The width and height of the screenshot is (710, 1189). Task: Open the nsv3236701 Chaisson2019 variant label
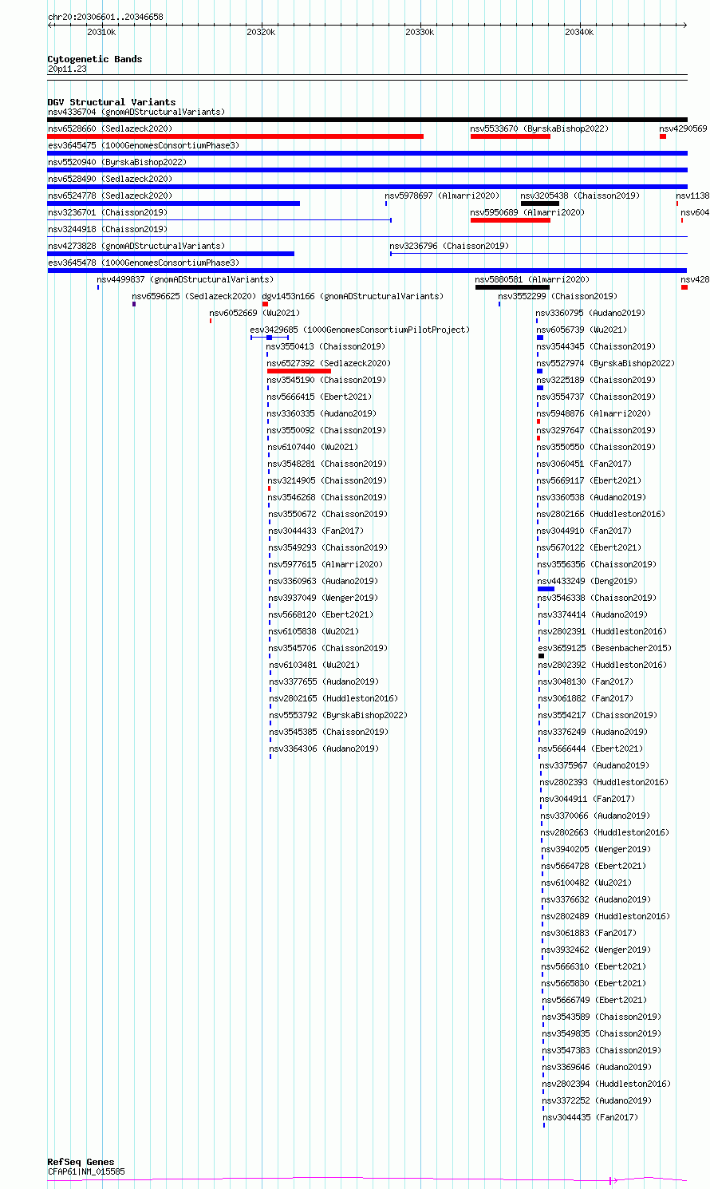coord(107,212)
